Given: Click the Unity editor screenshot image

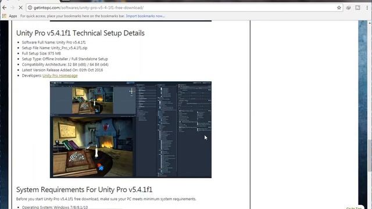Looking at the screenshot, I should click(131, 129).
